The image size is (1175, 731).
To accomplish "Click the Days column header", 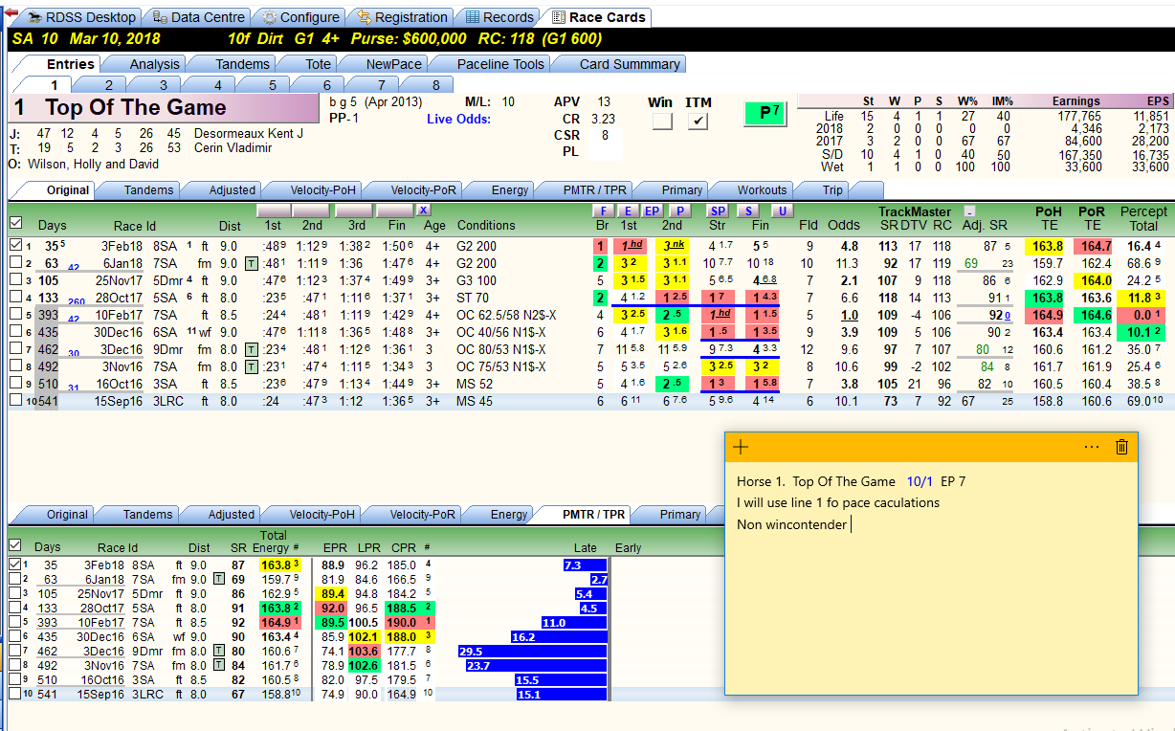I will pos(52,225).
